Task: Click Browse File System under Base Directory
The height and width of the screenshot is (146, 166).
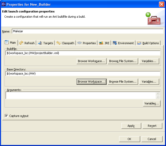Action: (123, 82)
